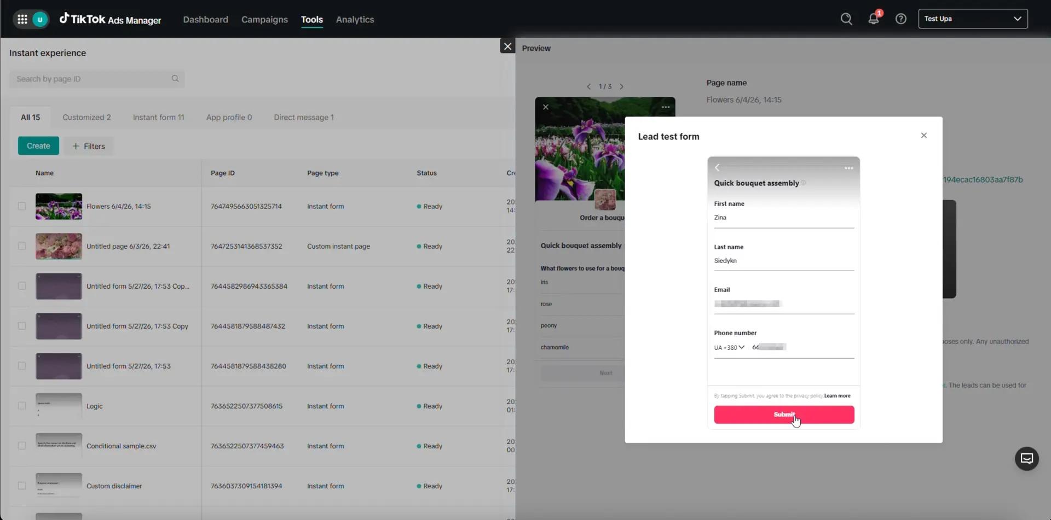Image resolution: width=1051 pixels, height=520 pixels.
Task: Check the Untitled form 5/27/26, 17:53 row
Action: (x=22, y=366)
